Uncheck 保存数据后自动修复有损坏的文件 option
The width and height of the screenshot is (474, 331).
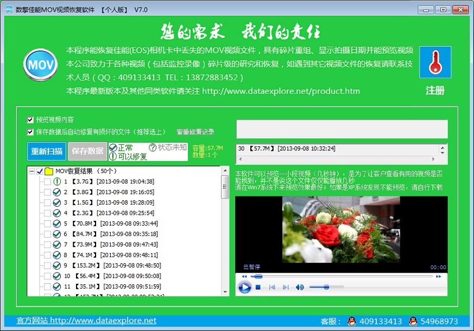[x=30, y=131]
